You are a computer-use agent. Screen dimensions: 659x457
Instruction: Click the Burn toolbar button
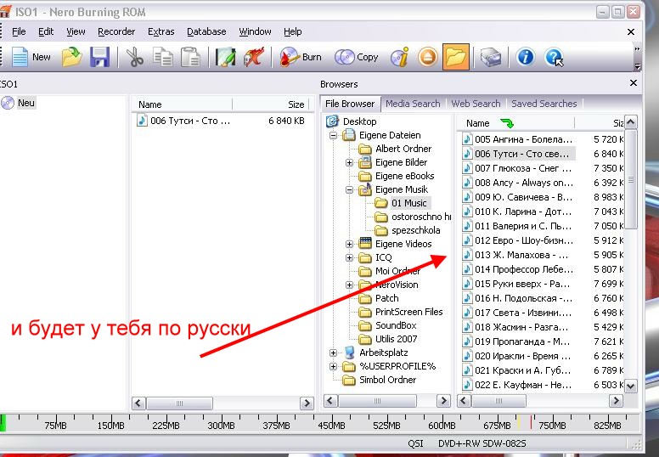click(x=301, y=57)
